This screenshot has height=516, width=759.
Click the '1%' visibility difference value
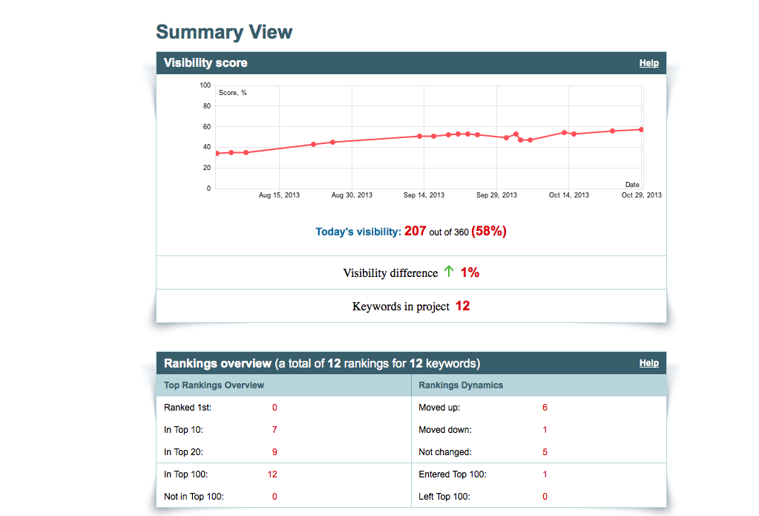(x=470, y=272)
